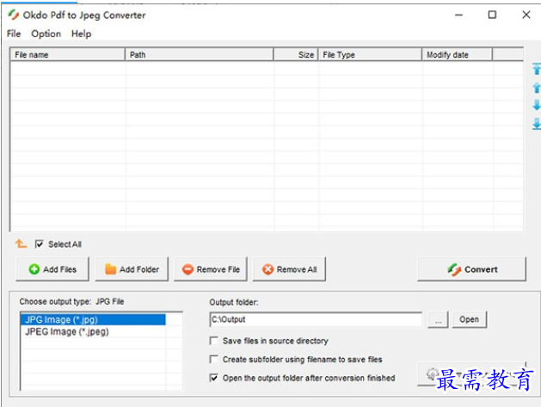Close the Okdo converter window

pos(526,15)
